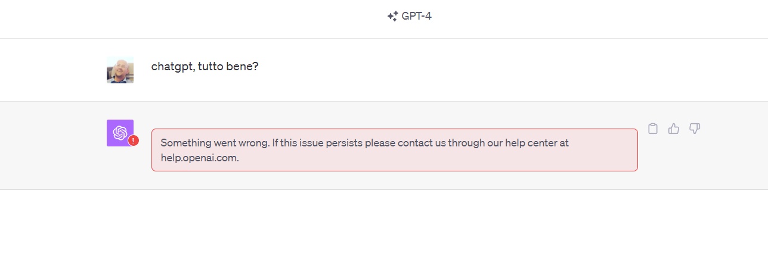Click the gray assistant response row background

click(x=384, y=145)
